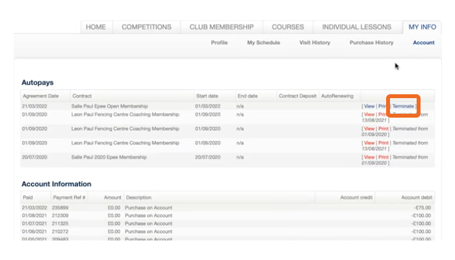Image resolution: width=455 pixels, height=260 pixels.
Task: Print the Salle Paul Epee Open Membership contract
Action: click(383, 106)
